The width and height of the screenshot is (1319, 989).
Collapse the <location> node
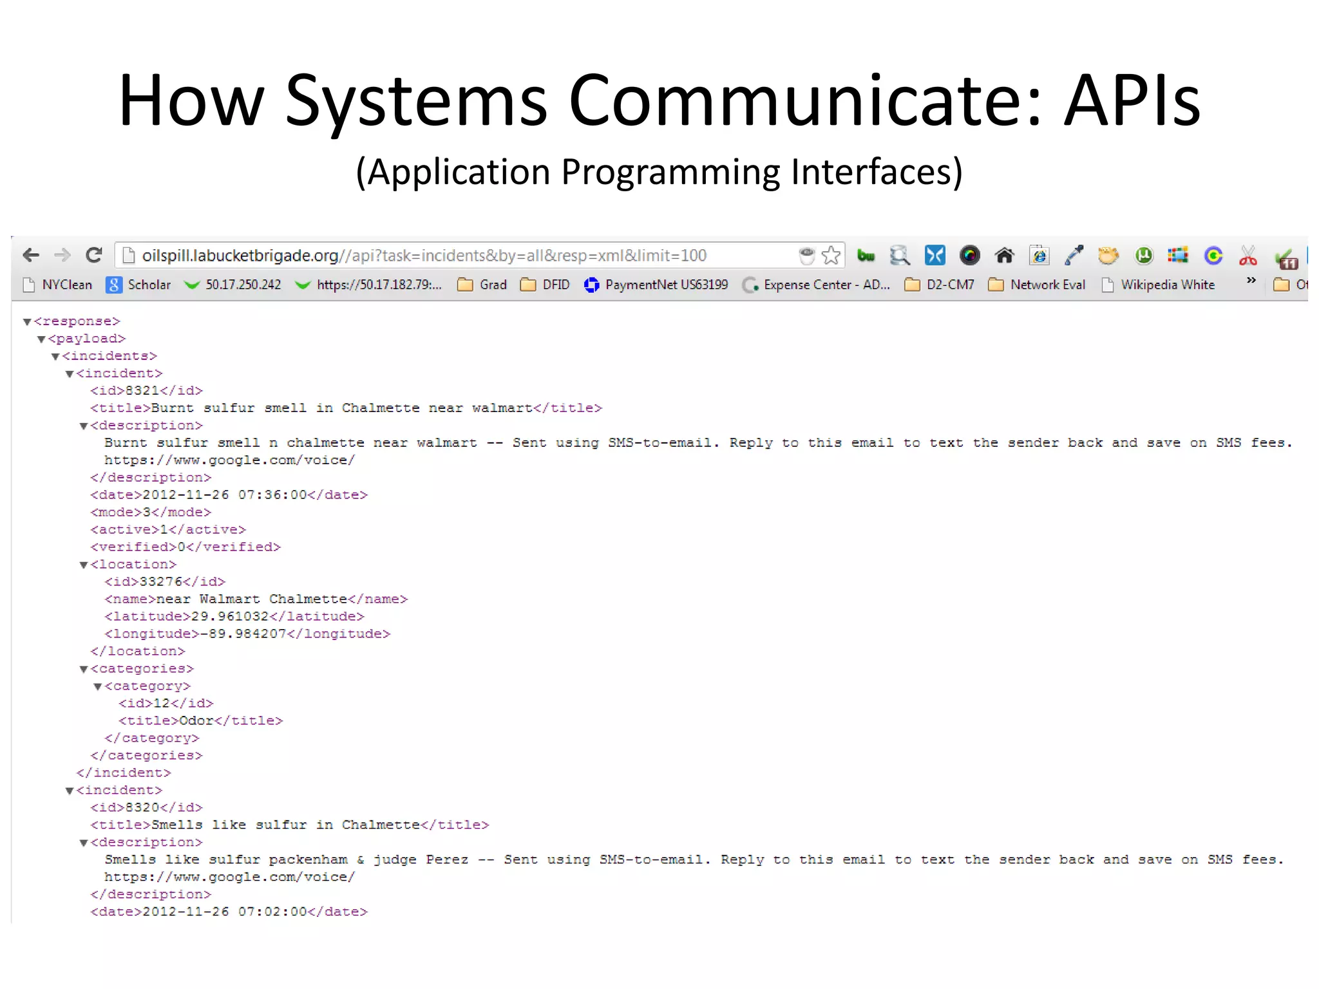(x=84, y=565)
